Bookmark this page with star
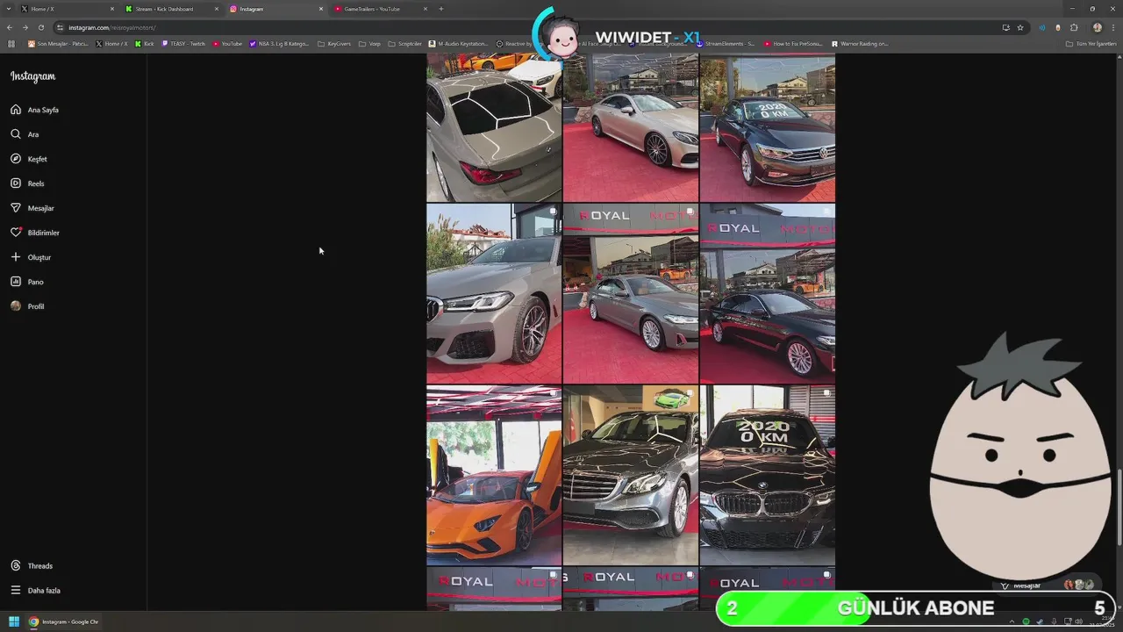1123x632 pixels. click(x=1020, y=27)
